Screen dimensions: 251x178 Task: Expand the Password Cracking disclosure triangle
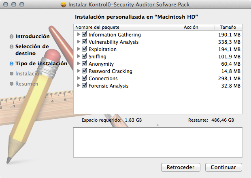79,71
